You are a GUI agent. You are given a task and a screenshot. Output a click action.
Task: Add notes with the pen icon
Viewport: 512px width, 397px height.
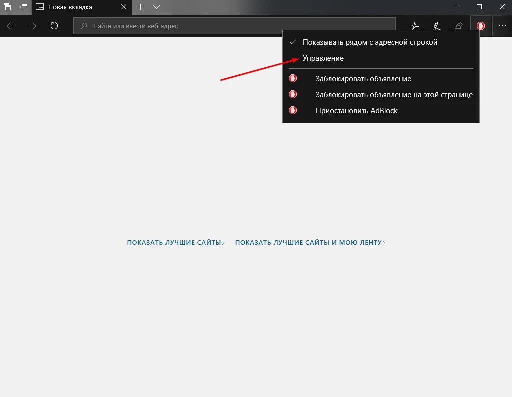pyautogui.click(x=437, y=26)
